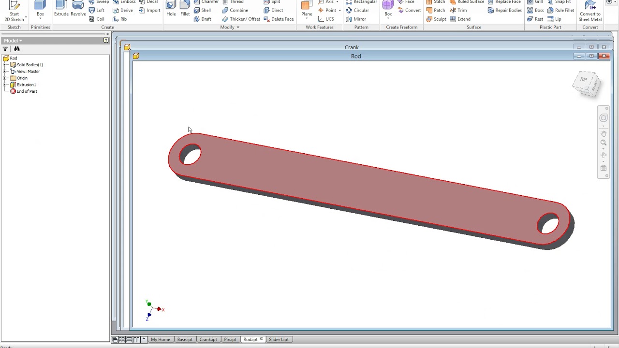
Task: Choose the Draft tool
Action: [x=203, y=19]
